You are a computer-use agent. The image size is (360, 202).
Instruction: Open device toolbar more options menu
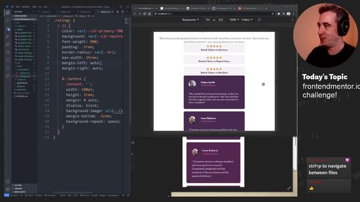292,20
